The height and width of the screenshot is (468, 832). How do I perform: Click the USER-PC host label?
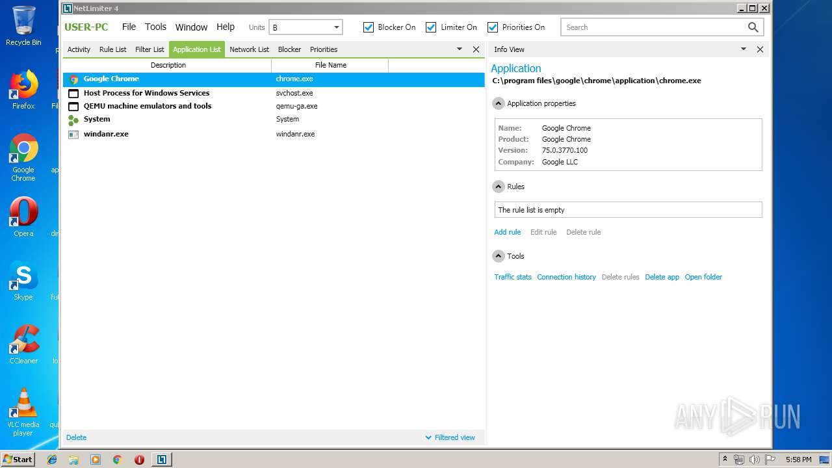tap(86, 27)
